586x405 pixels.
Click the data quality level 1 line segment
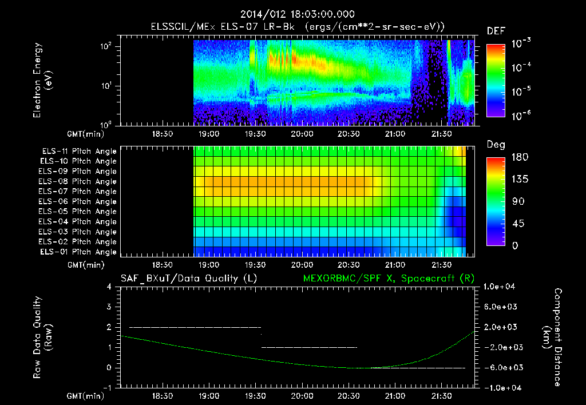pyautogui.click(x=310, y=347)
